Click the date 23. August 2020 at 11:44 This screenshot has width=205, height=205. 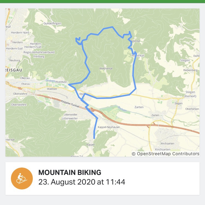82,182
